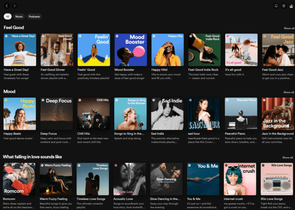The height and width of the screenshot is (210, 295).
Task: Open the Mood section heading
Action: [9, 91]
